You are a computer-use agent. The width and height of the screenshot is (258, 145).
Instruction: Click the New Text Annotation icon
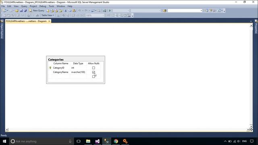point(37,15)
